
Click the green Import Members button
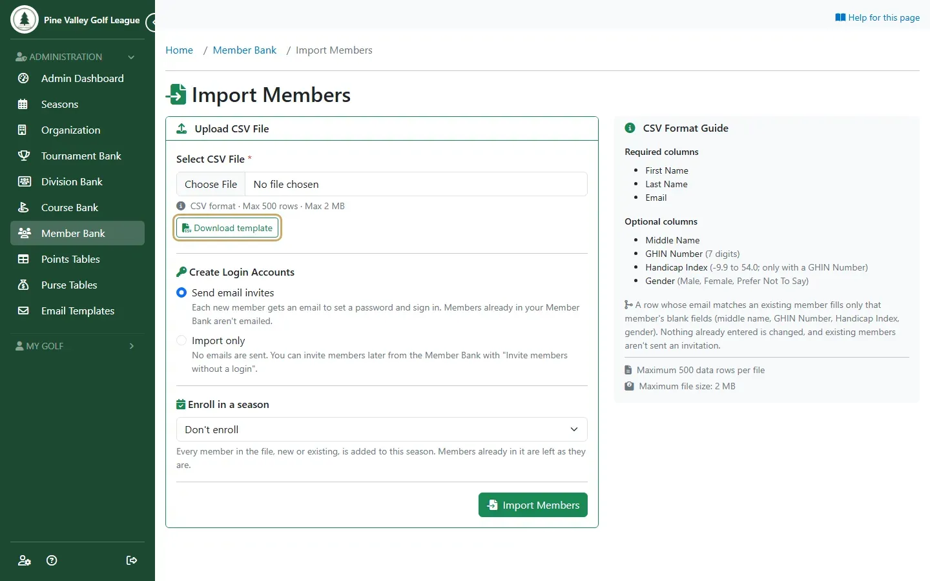[533, 505]
